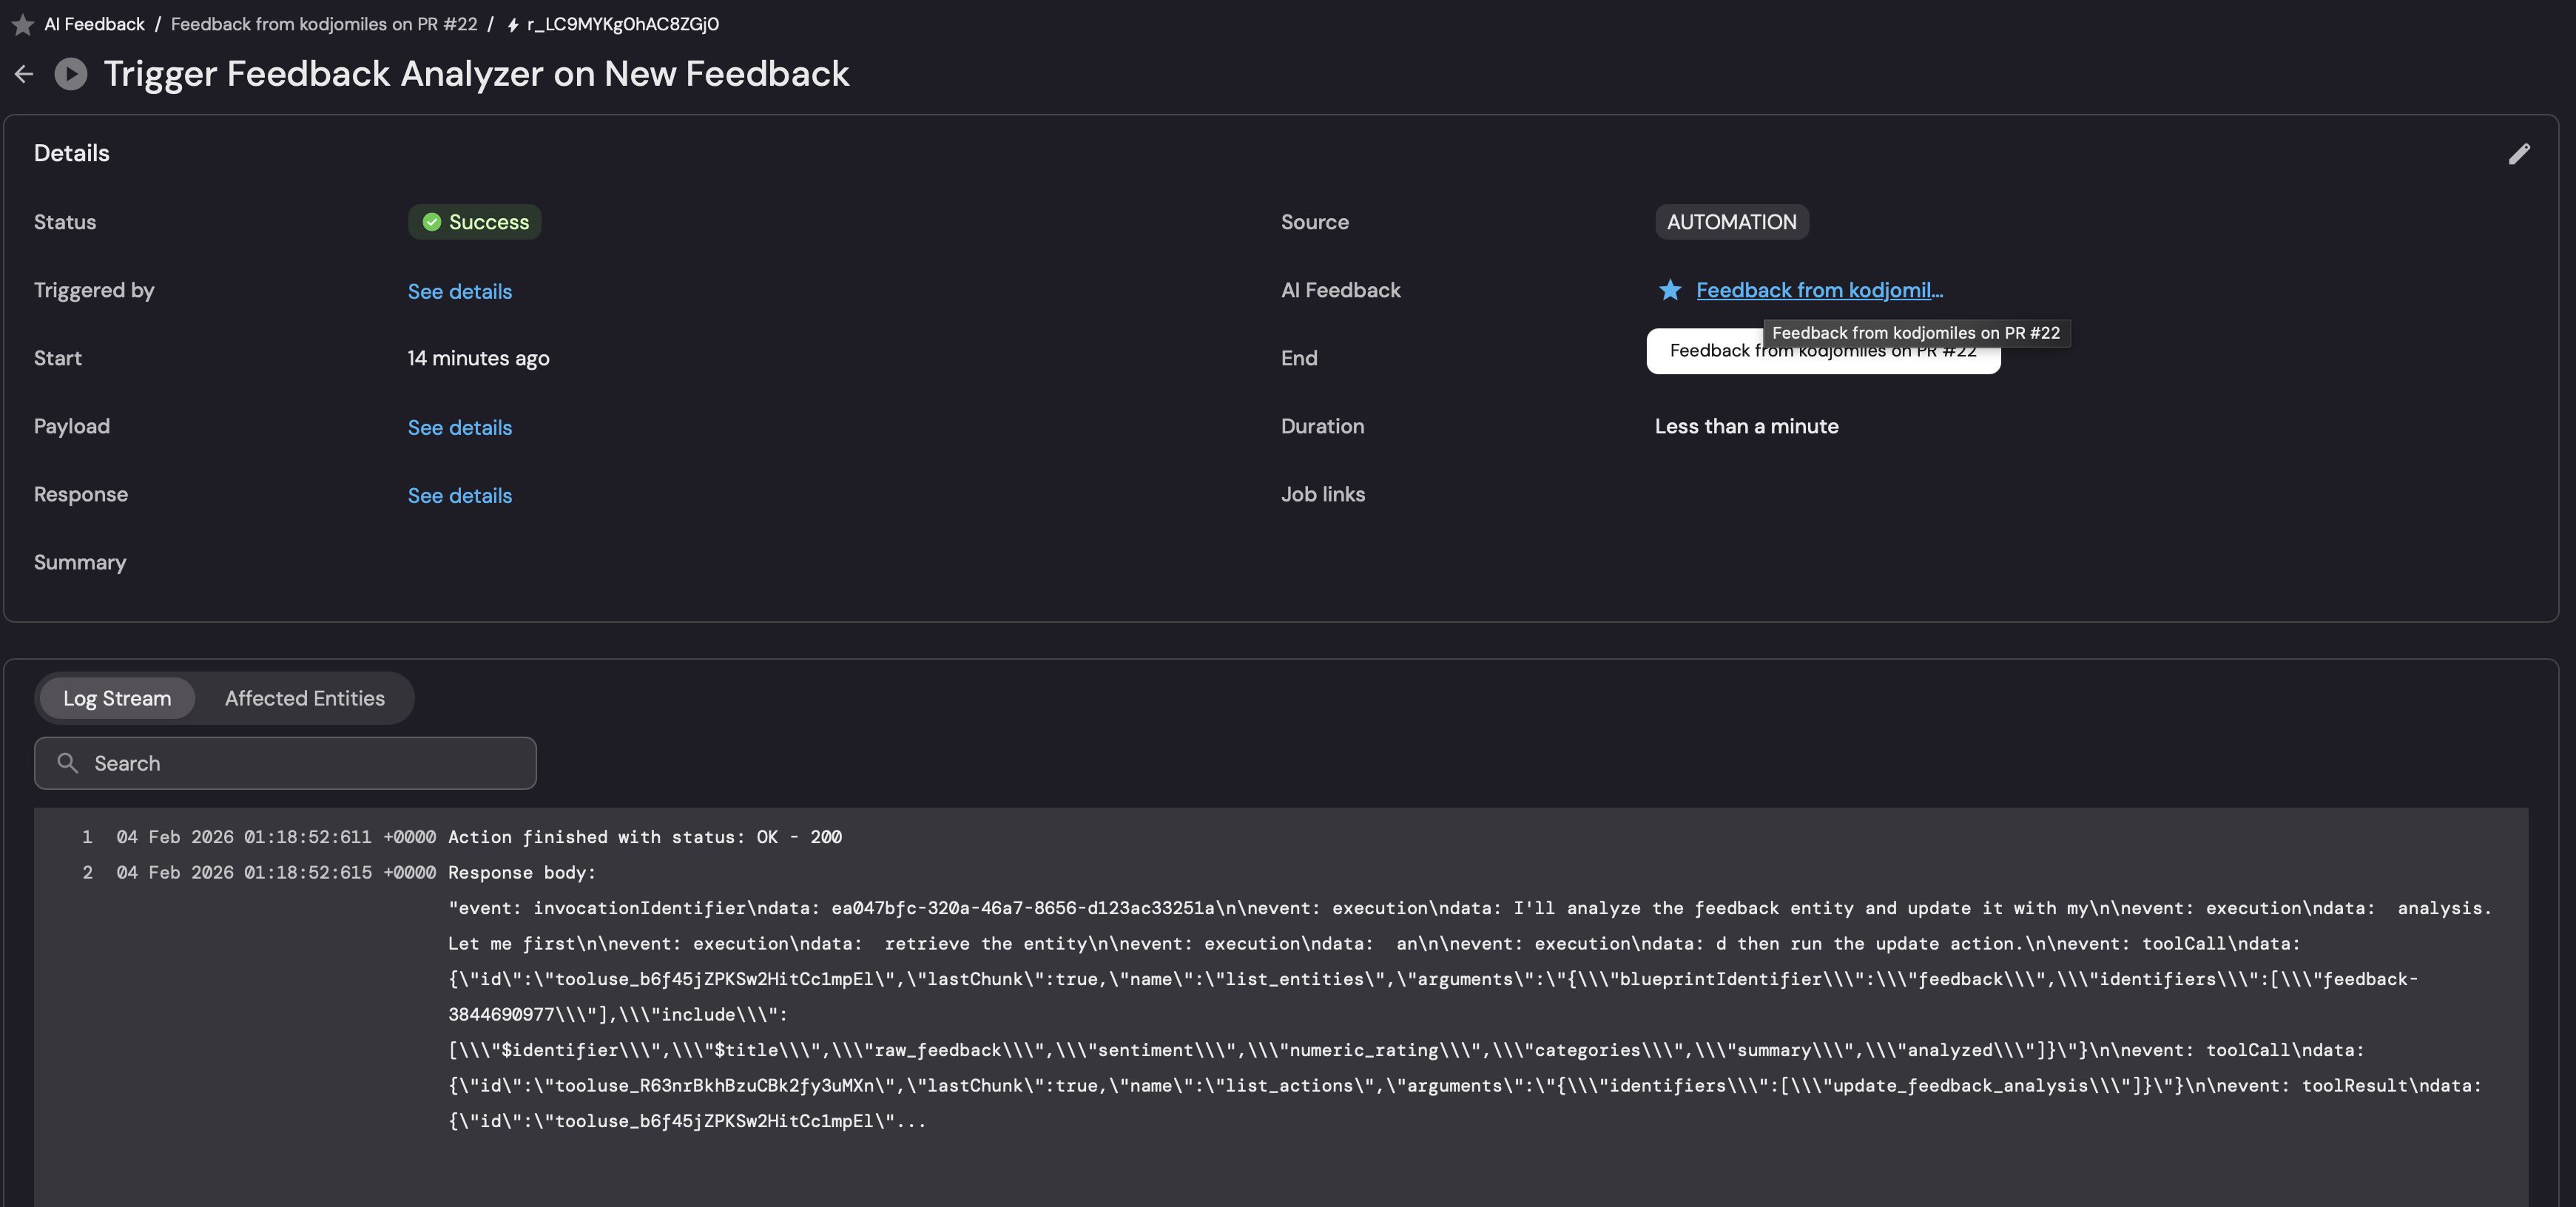Click log line 2 Response body entry
2576x1207 pixels.
coord(521,873)
